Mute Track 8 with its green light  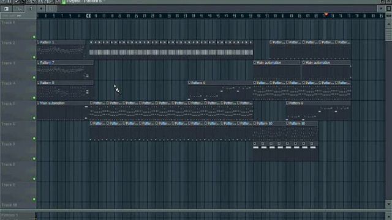pos(34,179)
